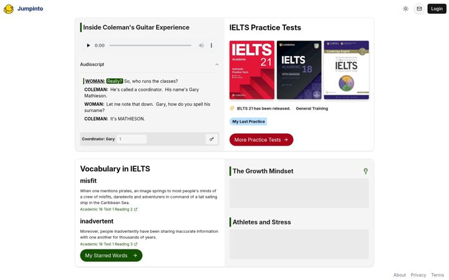Open the IELTS 21 Academic book cover
This screenshot has height=280, width=449.
pyautogui.click(x=252, y=70)
